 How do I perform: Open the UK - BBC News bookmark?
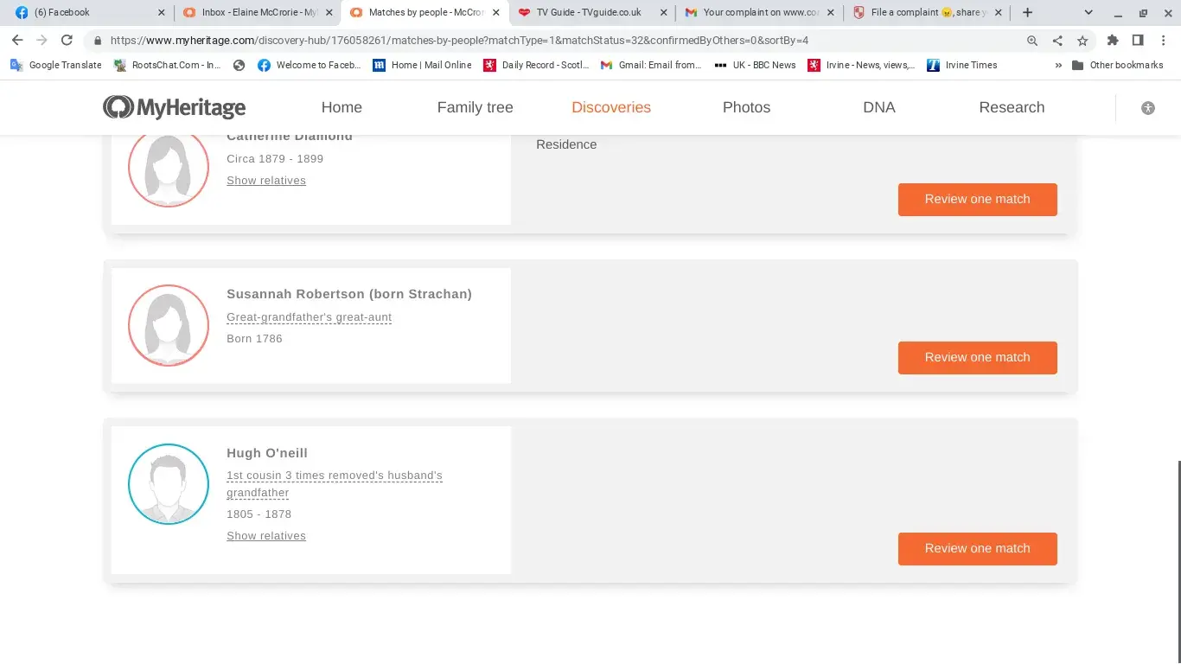pos(755,65)
